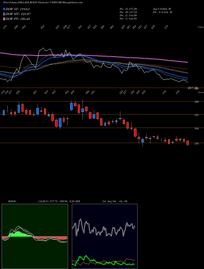This screenshot has width=204, height=269.
Task: Click the chart title mentioning UNIECOM MunafaSutra.com
Action: point(43,2)
